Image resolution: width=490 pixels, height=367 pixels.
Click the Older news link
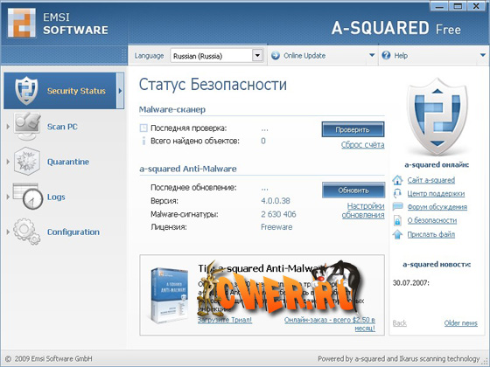461,323
